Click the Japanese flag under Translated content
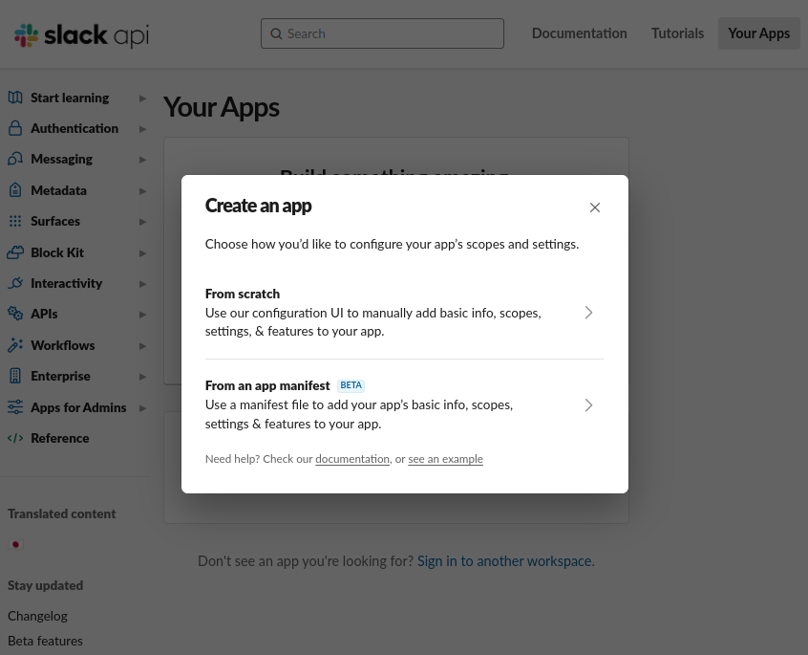The image size is (808, 655). (x=15, y=543)
